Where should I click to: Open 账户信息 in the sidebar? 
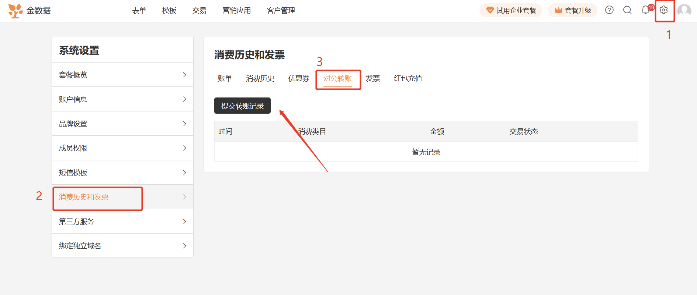[x=122, y=99]
